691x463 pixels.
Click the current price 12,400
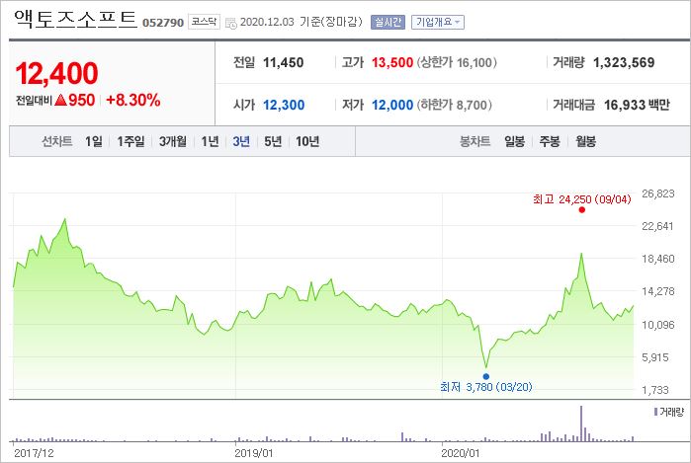tap(57, 73)
